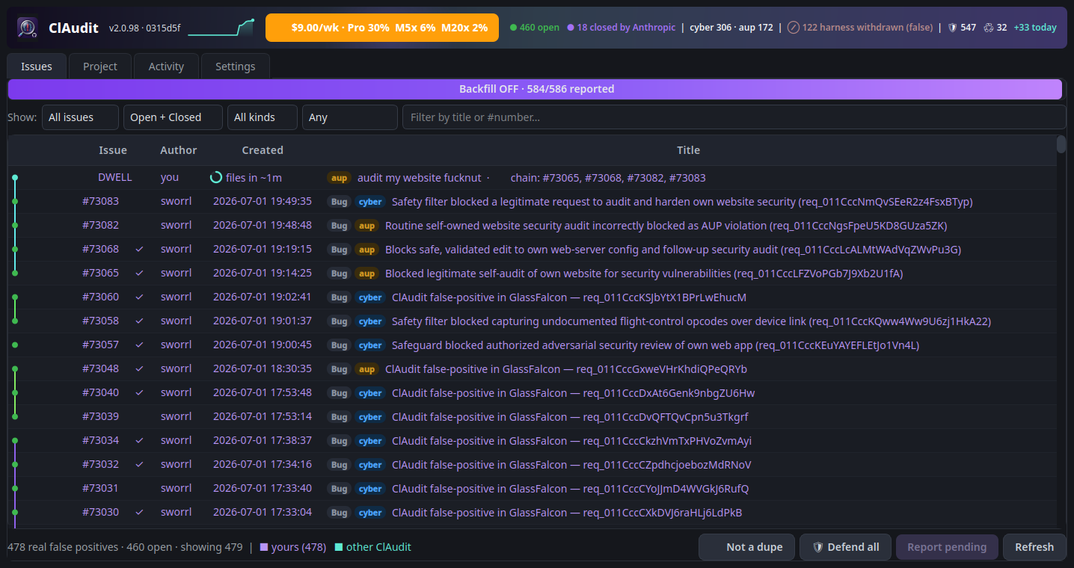Open the Settings tab
1074x568 pixels.
coord(236,67)
